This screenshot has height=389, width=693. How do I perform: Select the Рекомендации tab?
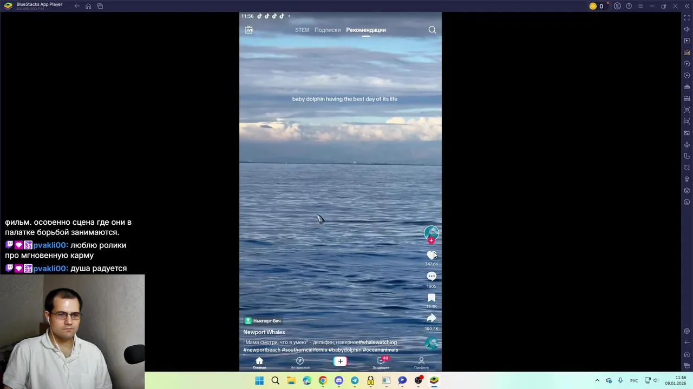[366, 30]
